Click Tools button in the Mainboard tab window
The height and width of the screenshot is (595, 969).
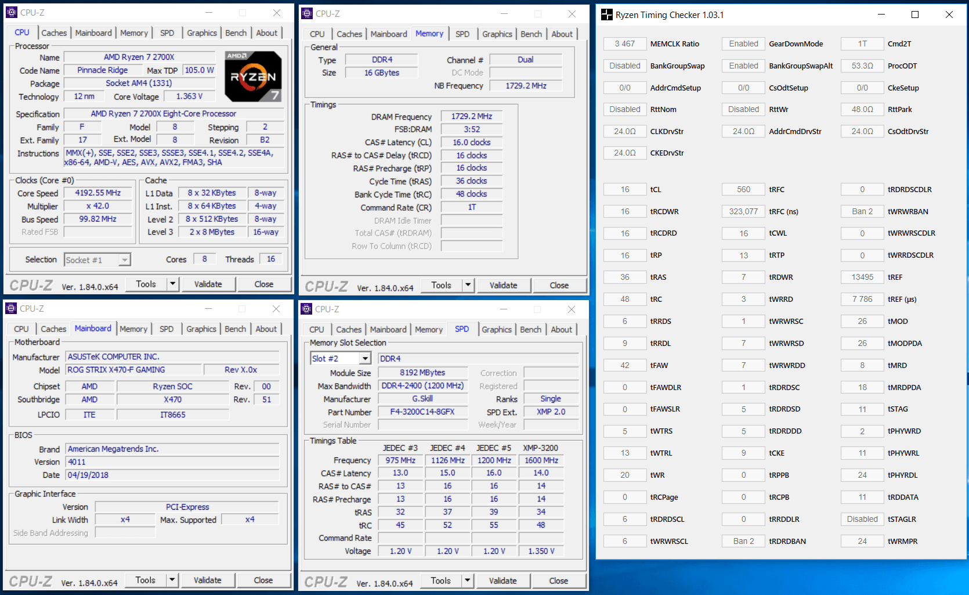coord(146,580)
